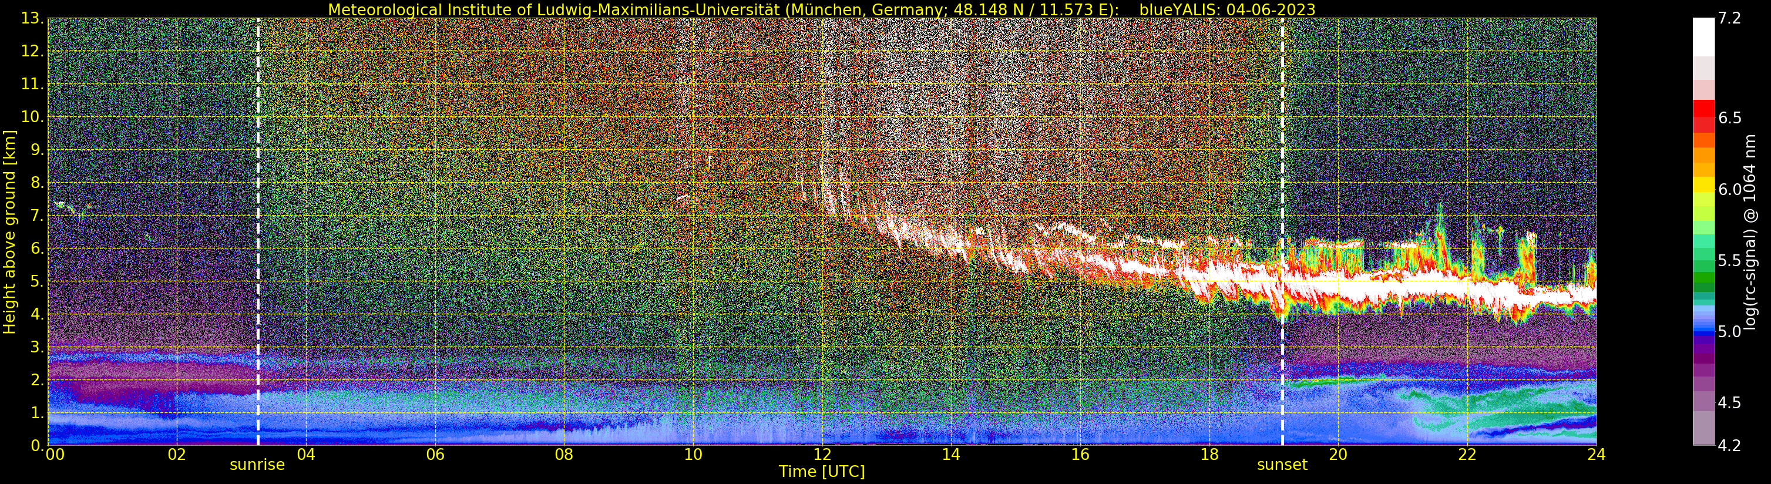Click the height axis tick label '9.'

(37, 150)
